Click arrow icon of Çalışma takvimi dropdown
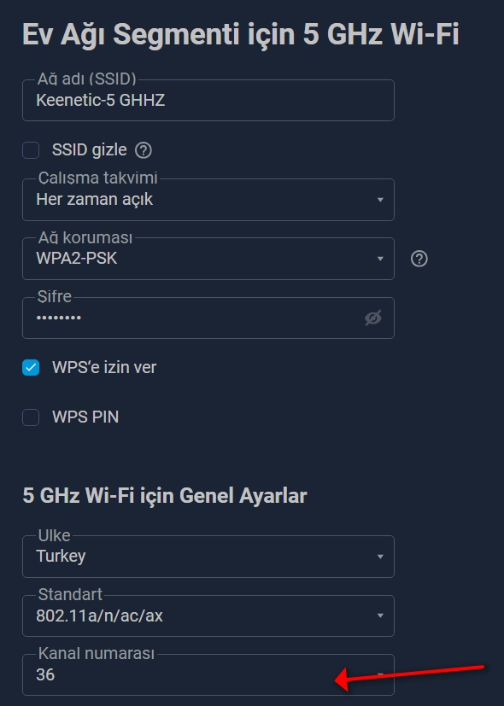This screenshot has height=706, width=504. pos(380,200)
